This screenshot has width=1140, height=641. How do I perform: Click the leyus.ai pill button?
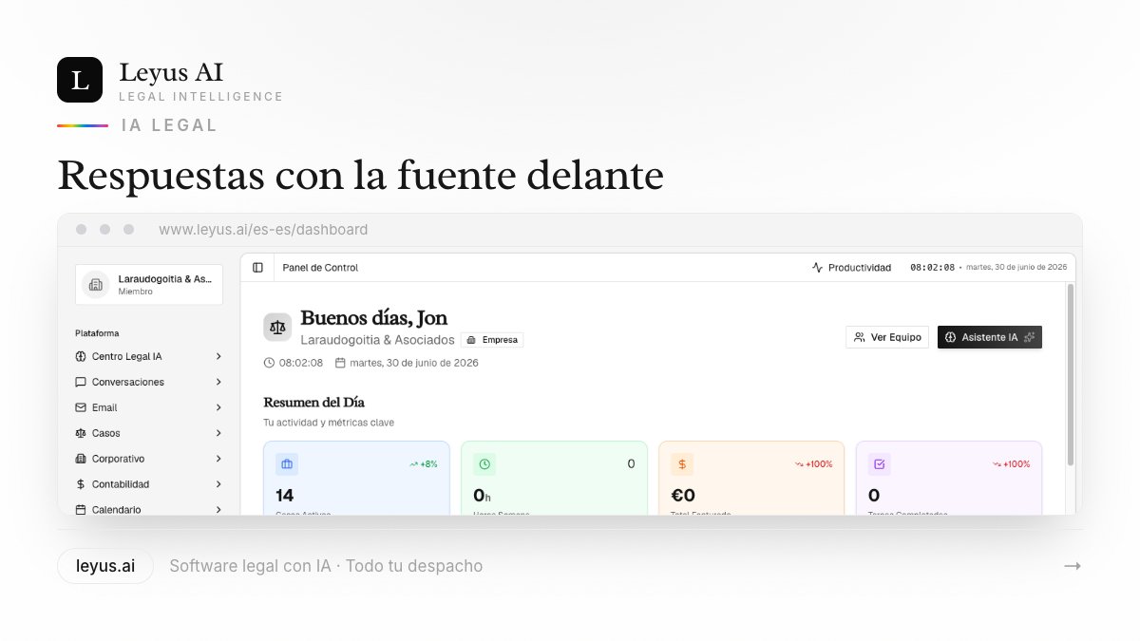(x=105, y=566)
